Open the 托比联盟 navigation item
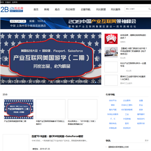This screenshot has height=151, width=151. (101, 10)
